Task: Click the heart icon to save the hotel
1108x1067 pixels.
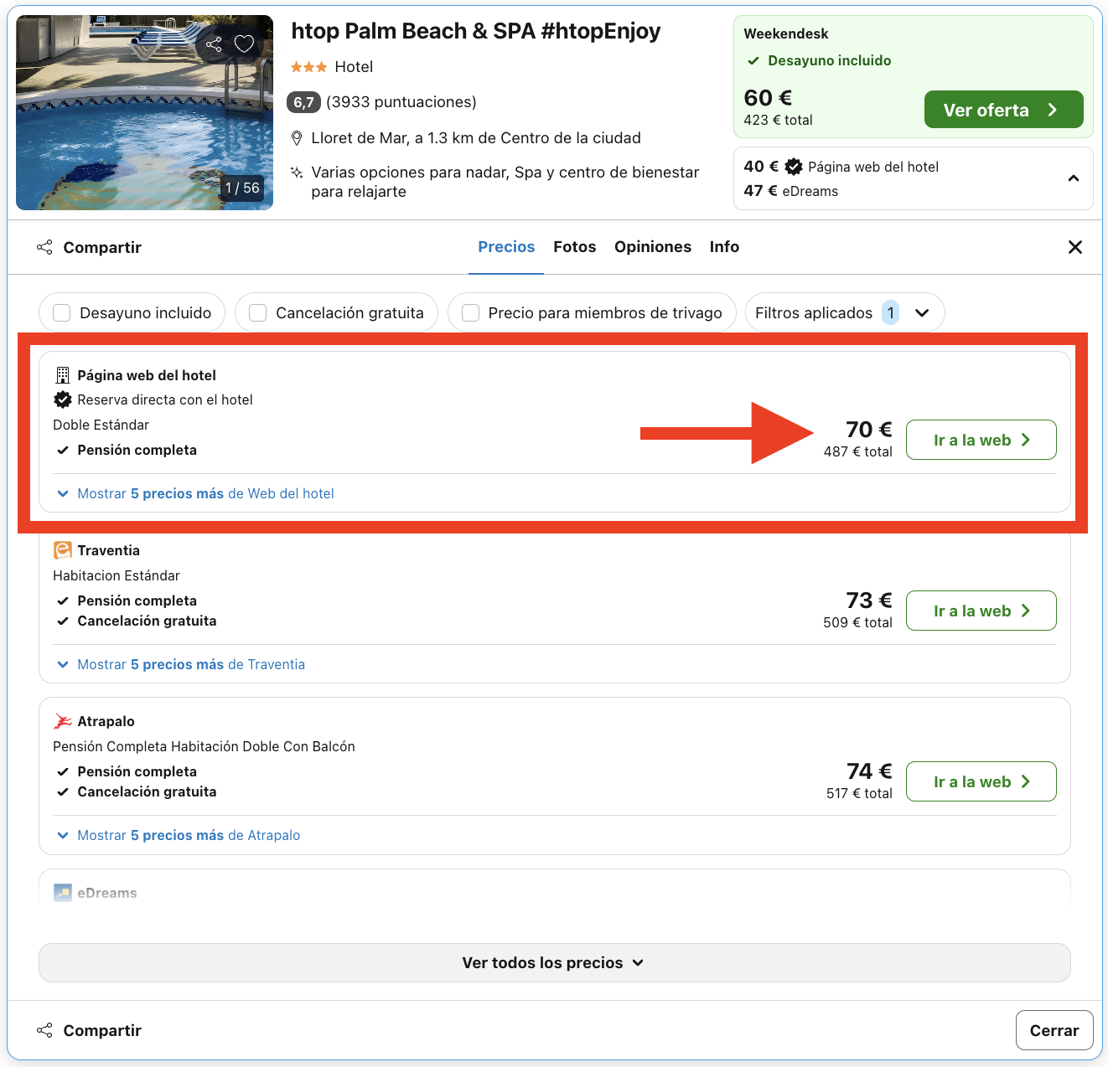Action: pos(244,44)
